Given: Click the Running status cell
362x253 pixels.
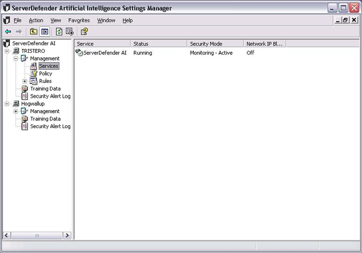Looking at the screenshot, I should (143, 53).
